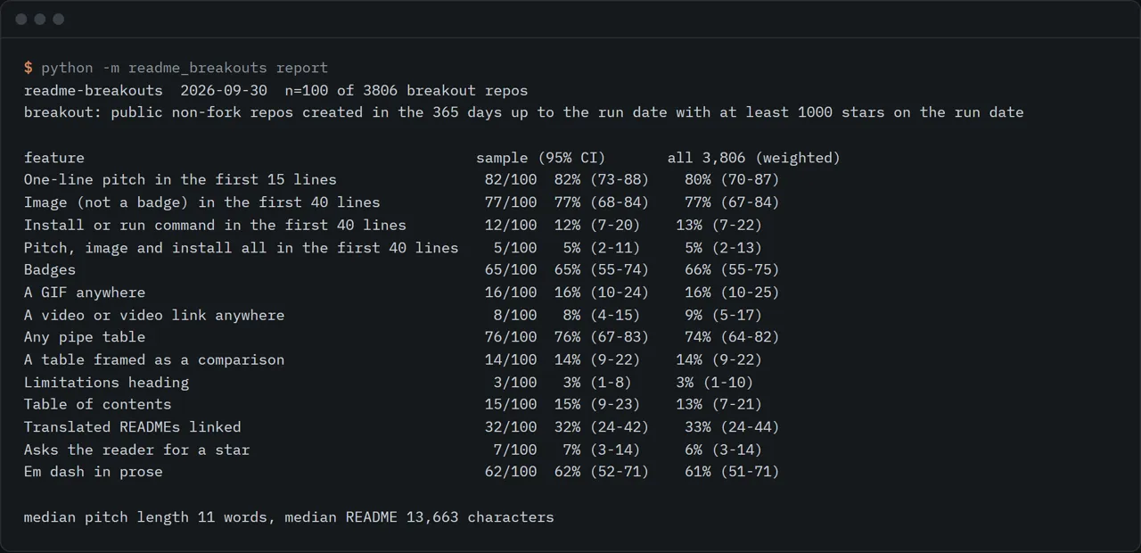Click weighted value '16% (10-25)'
The image size is (1141, 553).
(732, 293)
